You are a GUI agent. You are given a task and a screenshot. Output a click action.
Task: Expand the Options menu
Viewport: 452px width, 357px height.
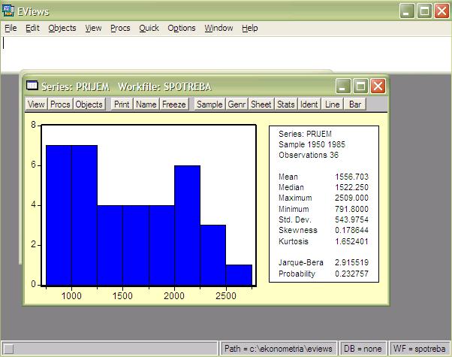click(181, 28)
